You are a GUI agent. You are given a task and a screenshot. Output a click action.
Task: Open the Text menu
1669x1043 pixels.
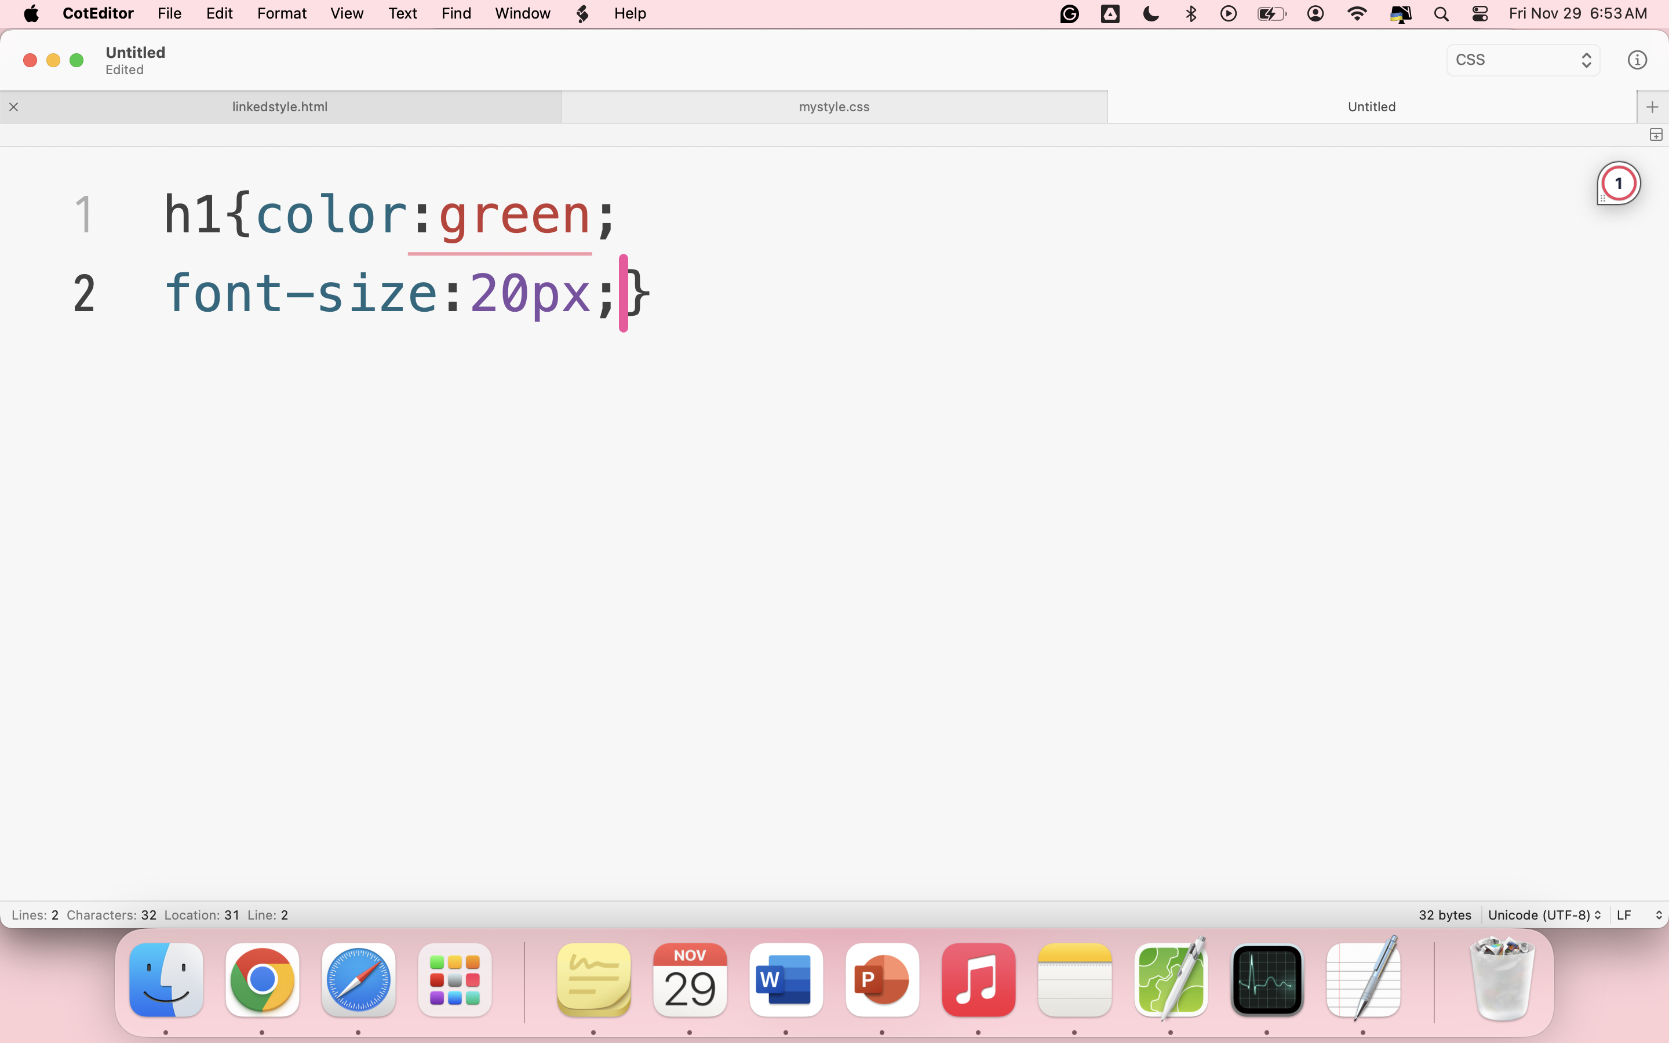click(402, 14)
